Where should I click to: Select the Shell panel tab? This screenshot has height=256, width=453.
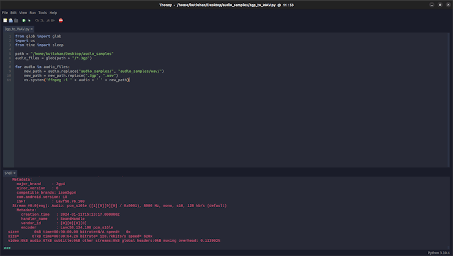tap(9, 174)
